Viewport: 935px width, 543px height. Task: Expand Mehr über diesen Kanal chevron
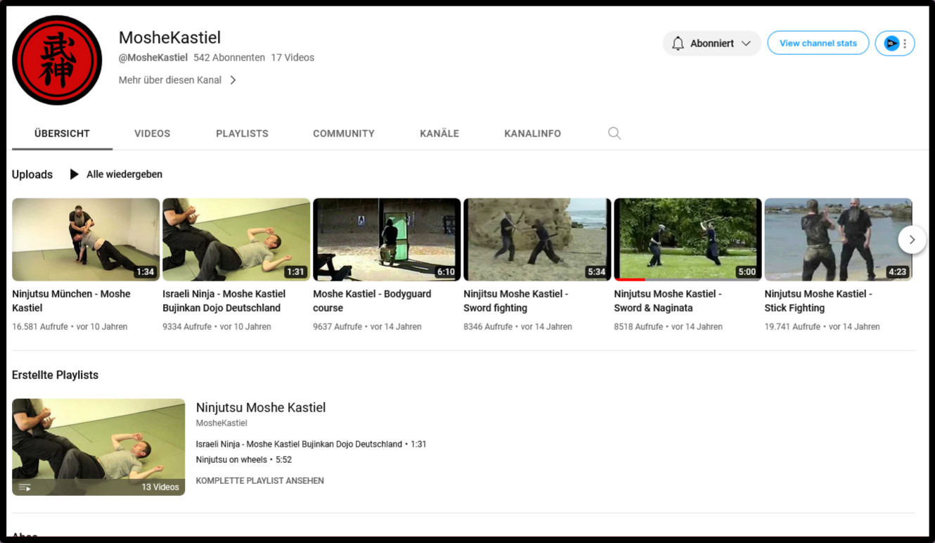point(233,80)
